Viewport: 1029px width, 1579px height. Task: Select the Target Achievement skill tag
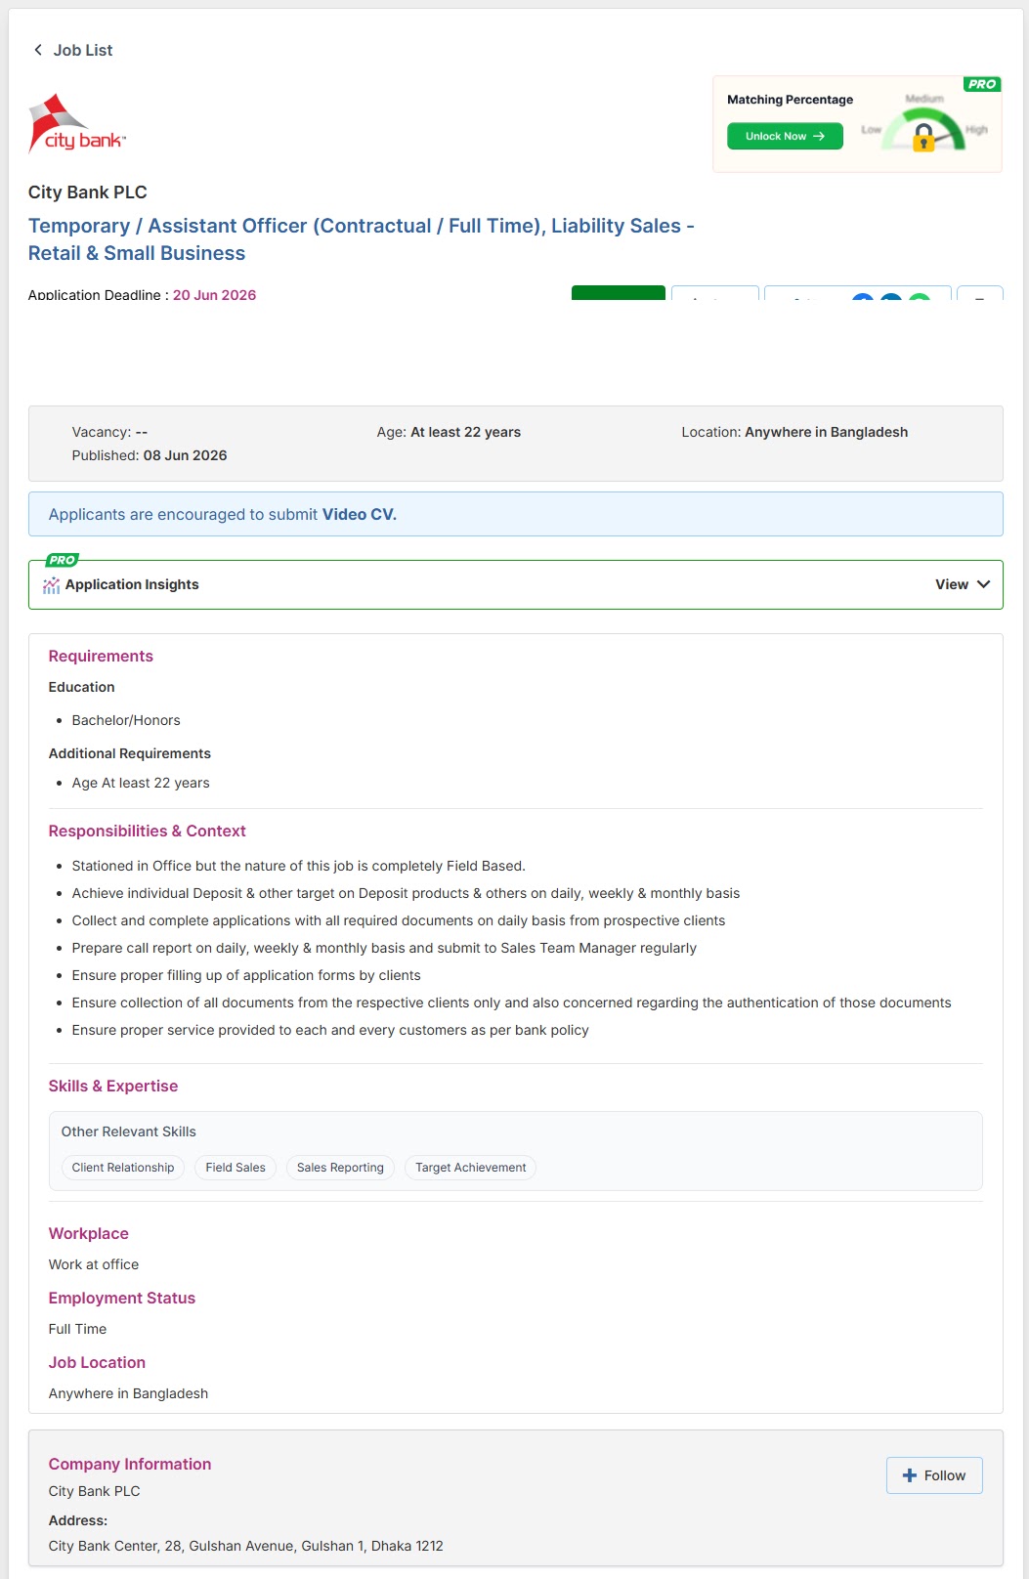[x=470, y=1168]
